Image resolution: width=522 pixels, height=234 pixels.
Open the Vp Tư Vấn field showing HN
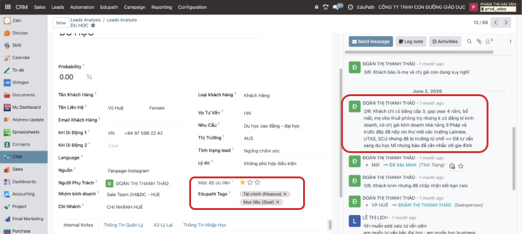coord(285,113)
